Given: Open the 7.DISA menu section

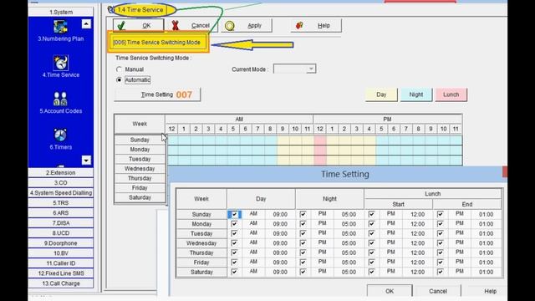Looking at the screenshot, I should click(x=61, y=223).
